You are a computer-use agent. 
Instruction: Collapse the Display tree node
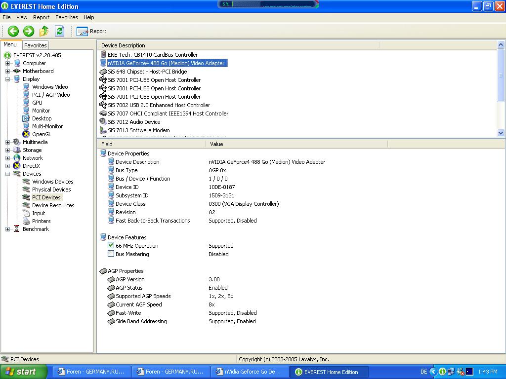click(7, 79)
